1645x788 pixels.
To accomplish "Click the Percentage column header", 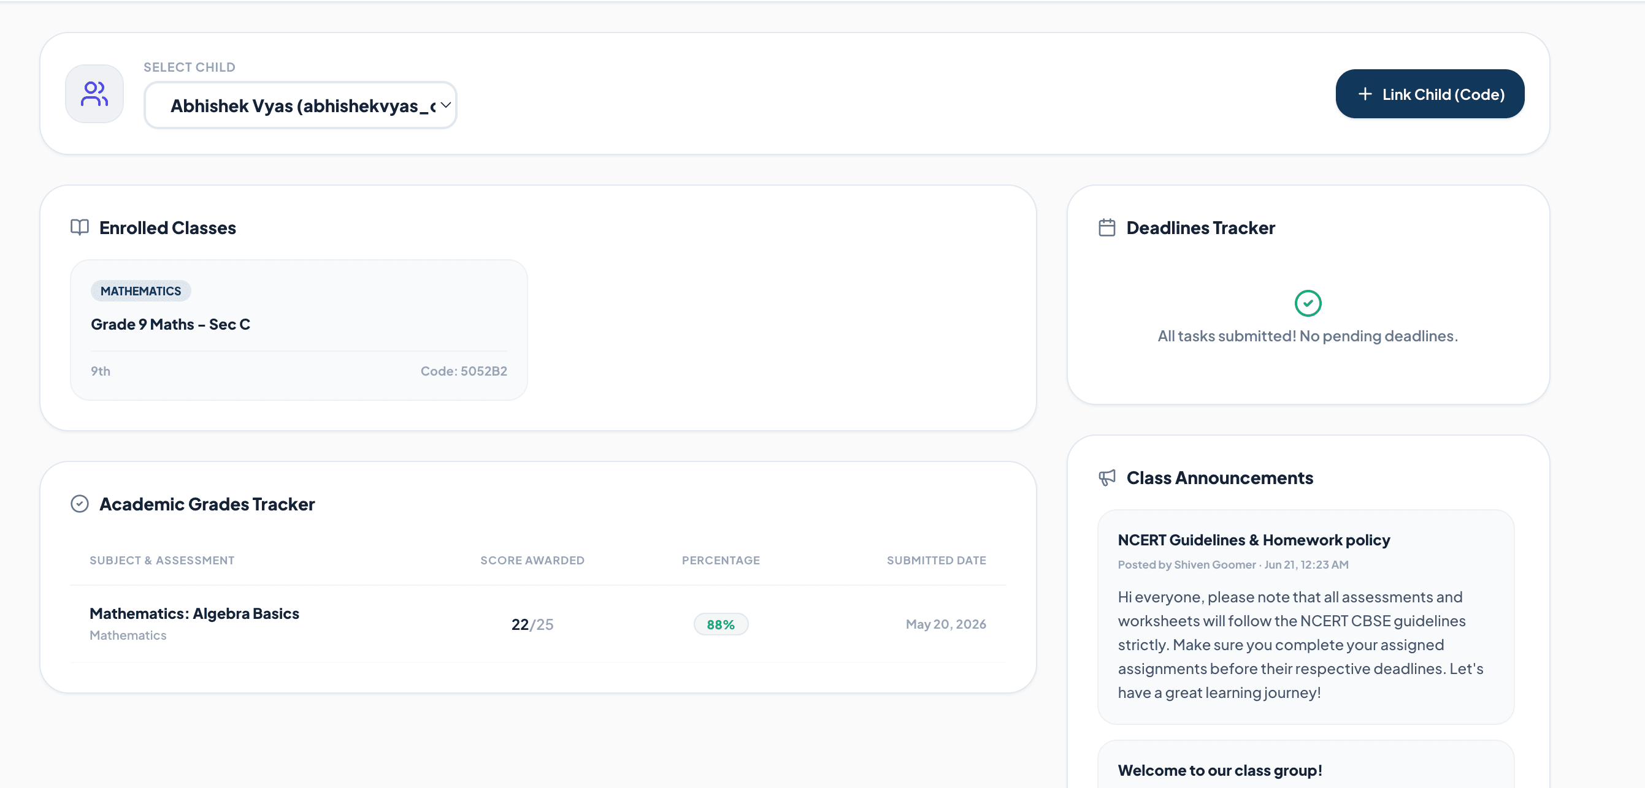I will click(x=721, y=560).
